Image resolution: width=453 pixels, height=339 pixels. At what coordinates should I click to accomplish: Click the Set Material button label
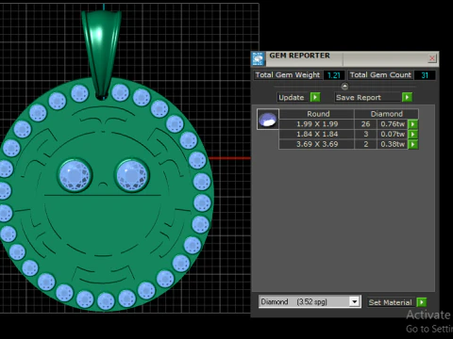[x=390, y=302]
